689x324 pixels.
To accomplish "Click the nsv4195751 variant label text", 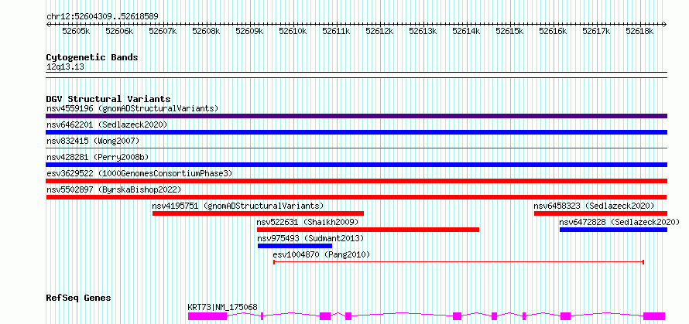I will coord(238,206).
